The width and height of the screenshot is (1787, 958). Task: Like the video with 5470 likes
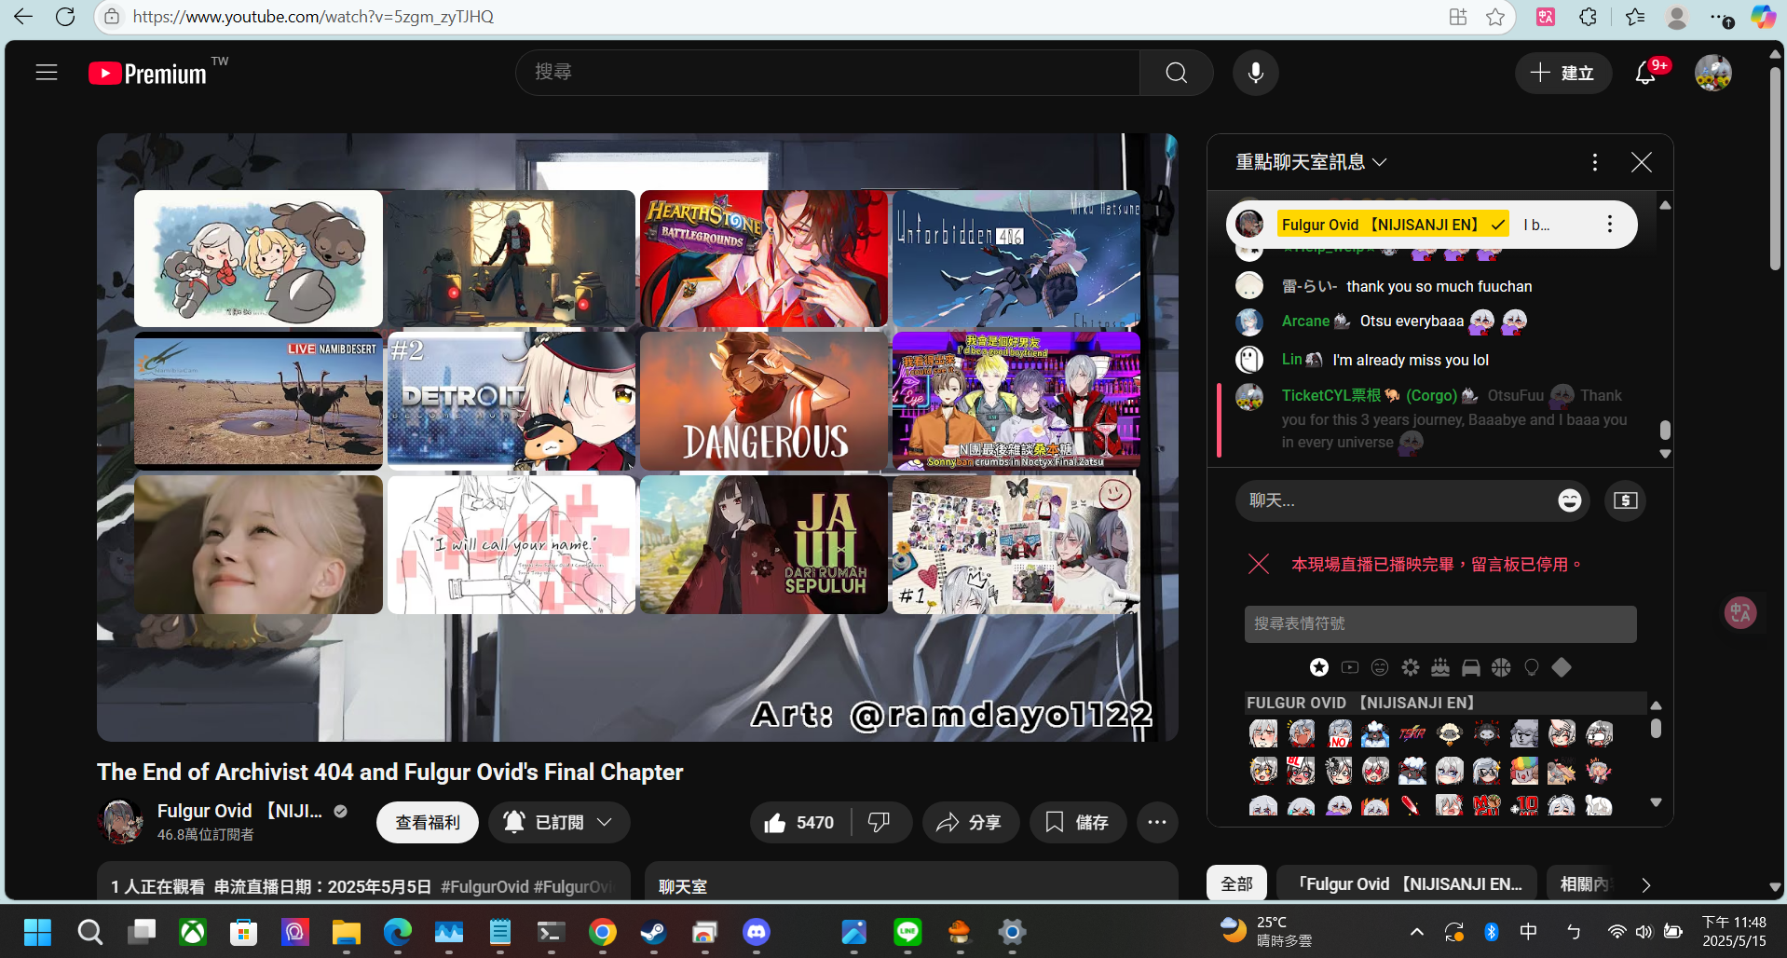799,822
